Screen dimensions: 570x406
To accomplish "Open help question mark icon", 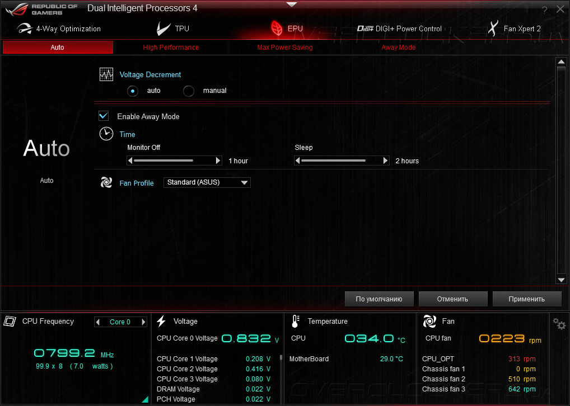I will [x=544, y=10].
